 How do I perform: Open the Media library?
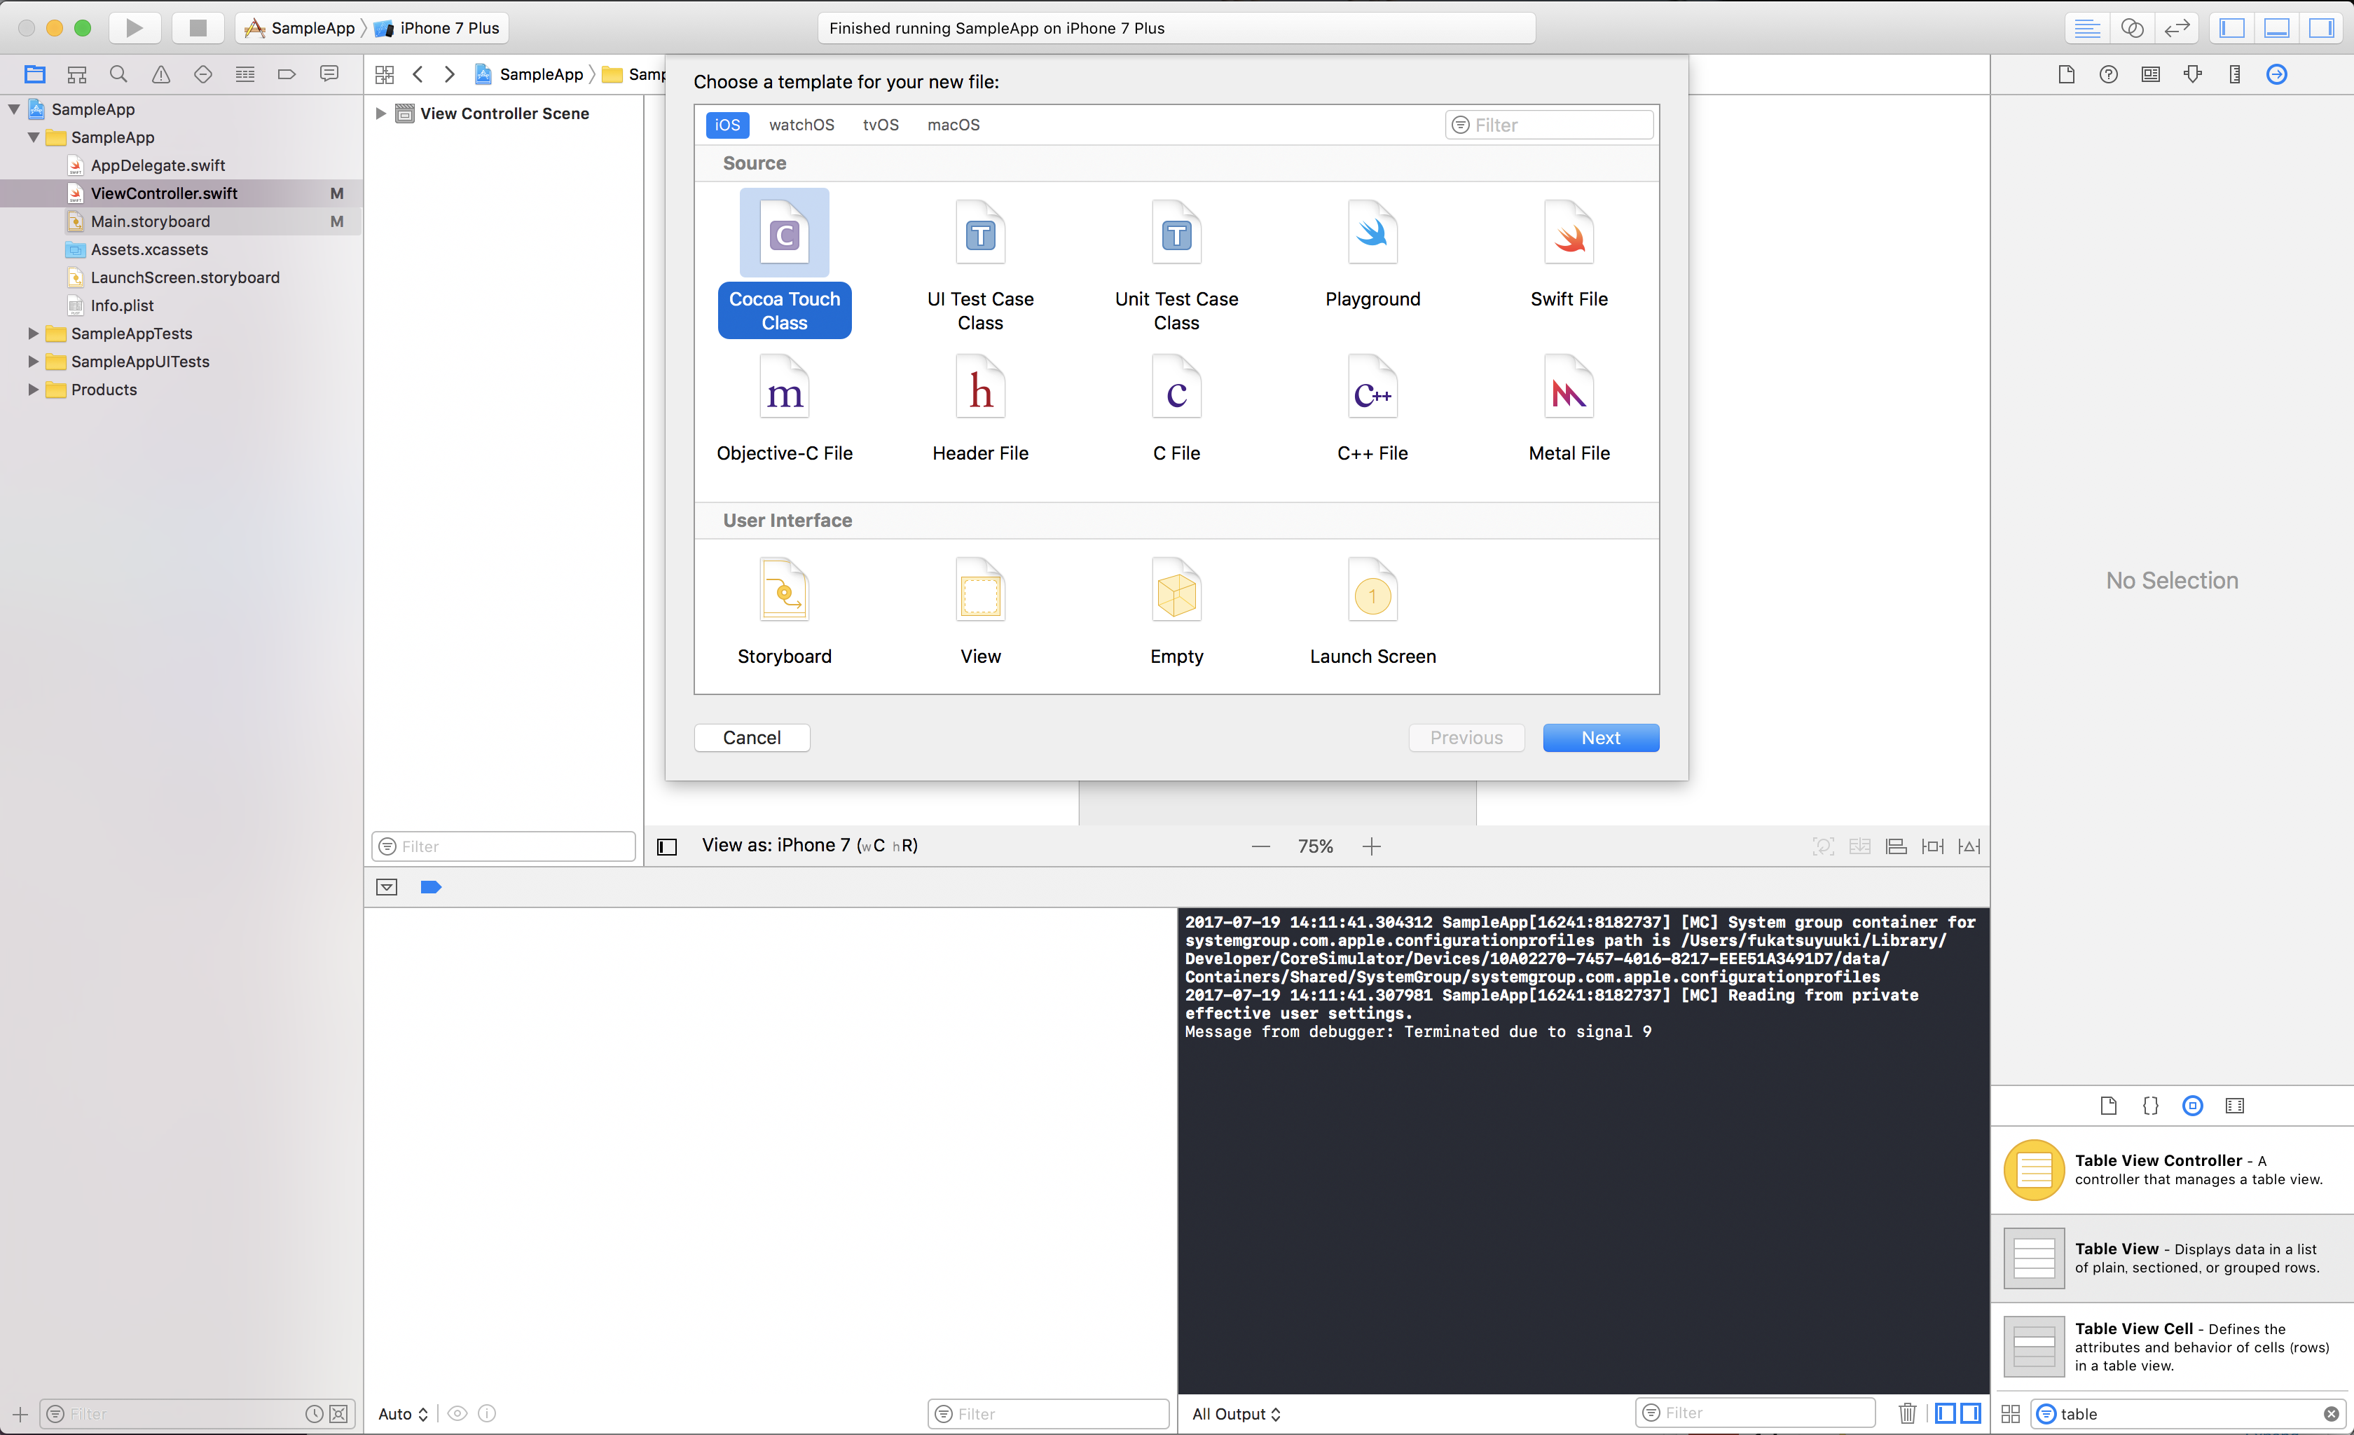2235,1106
